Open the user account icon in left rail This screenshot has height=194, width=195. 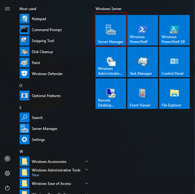pyautogui.click(x=7, y=159)
